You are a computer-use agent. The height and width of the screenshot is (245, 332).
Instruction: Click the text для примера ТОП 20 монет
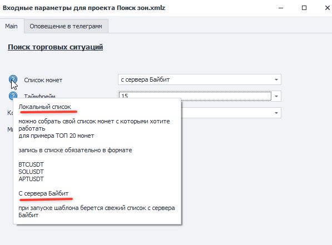point(56,136)
